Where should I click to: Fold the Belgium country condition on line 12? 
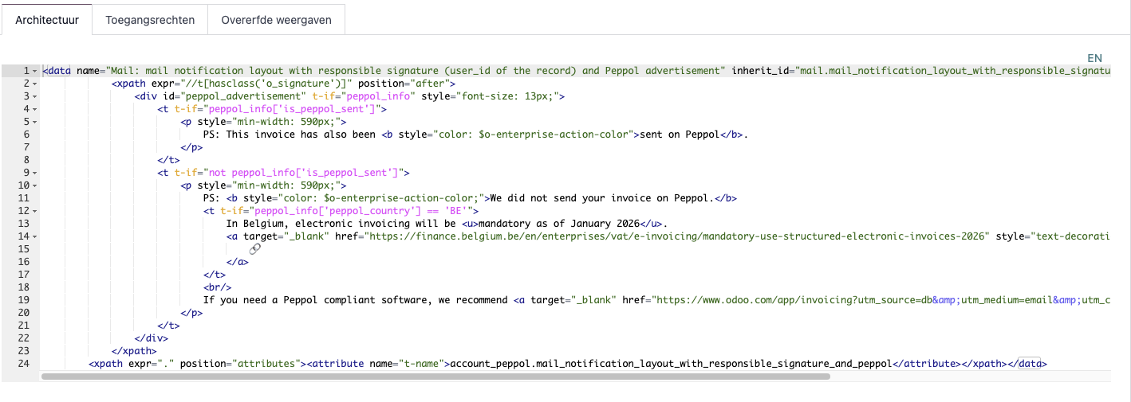(35, 211)
